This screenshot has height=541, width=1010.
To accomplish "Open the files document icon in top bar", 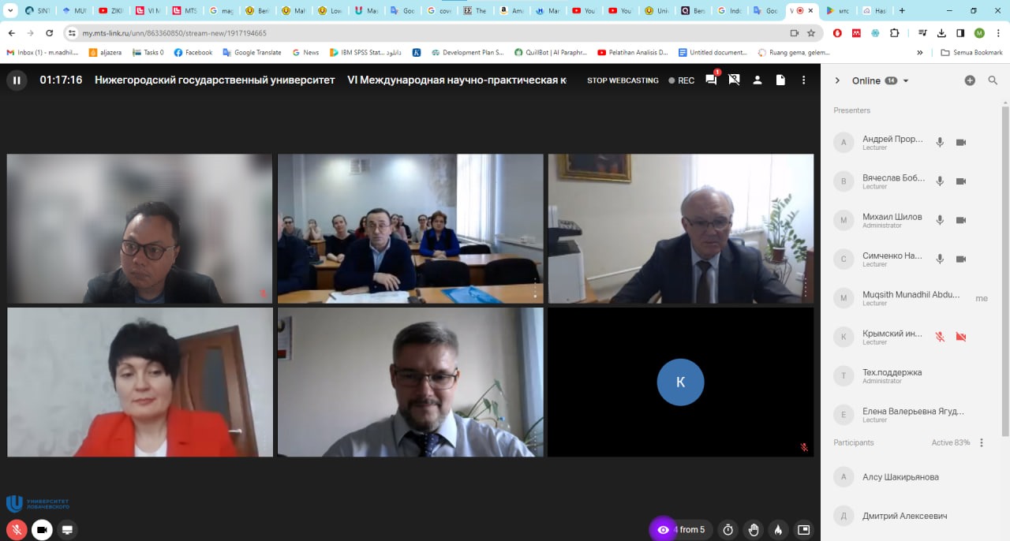I will tap(780, 80).
